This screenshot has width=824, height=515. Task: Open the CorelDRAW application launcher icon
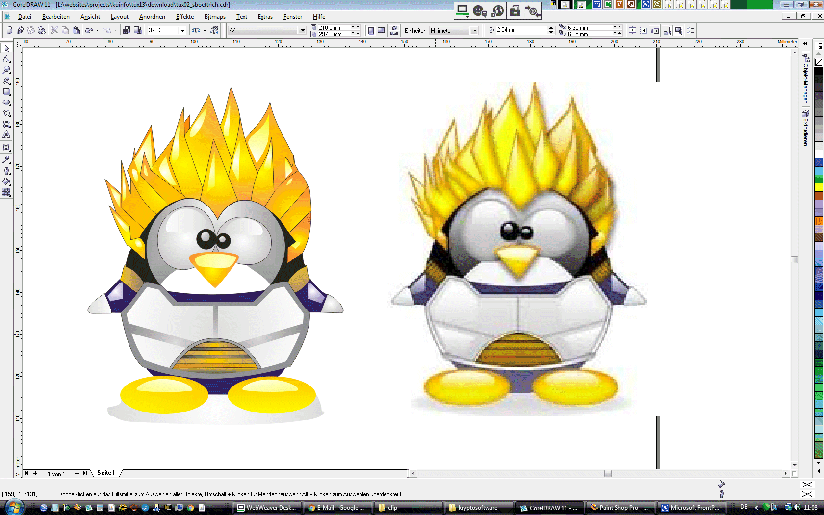tap(196, 30)
